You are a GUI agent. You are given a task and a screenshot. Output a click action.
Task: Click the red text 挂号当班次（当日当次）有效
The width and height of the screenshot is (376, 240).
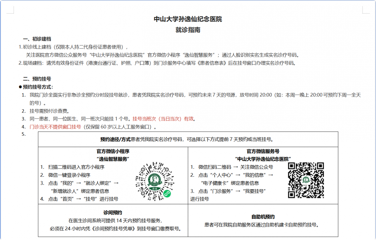coord(164,119)
